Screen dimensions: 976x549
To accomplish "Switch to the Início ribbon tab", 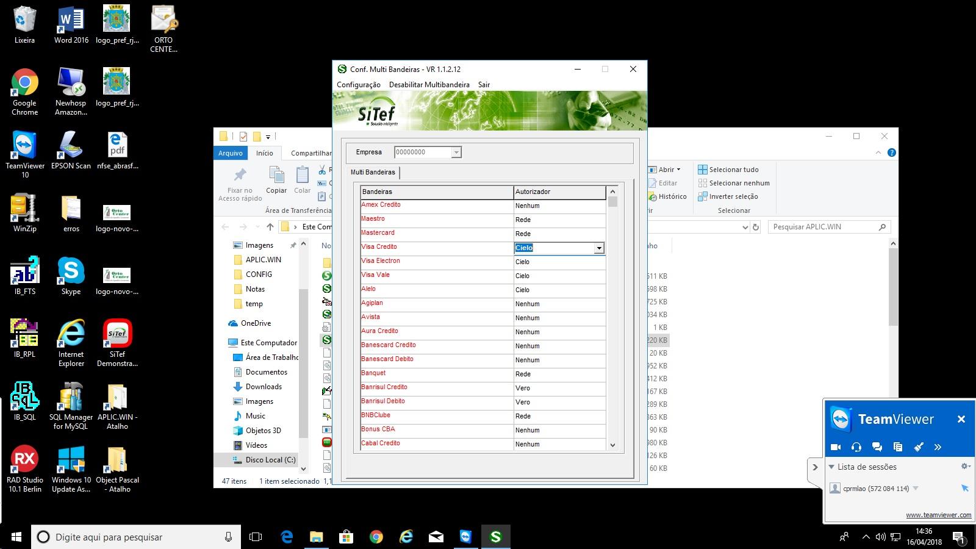I will pos(265,153).
